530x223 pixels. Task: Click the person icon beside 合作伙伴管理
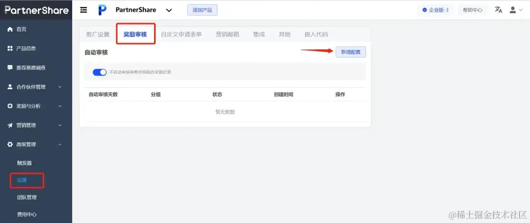[x=10, y=87]
